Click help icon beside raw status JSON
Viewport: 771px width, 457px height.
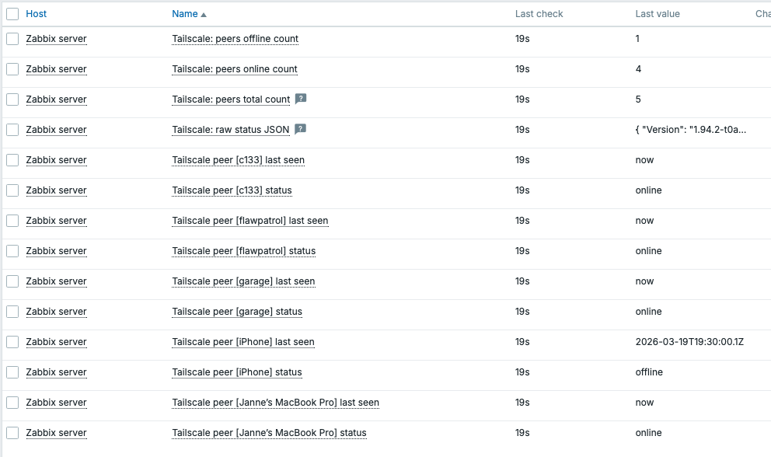[x=300, y=130]
